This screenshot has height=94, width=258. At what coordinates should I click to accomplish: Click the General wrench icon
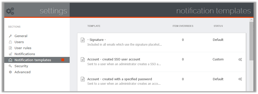click(x=10, y=36)
